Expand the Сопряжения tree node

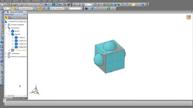click(5, 53)
